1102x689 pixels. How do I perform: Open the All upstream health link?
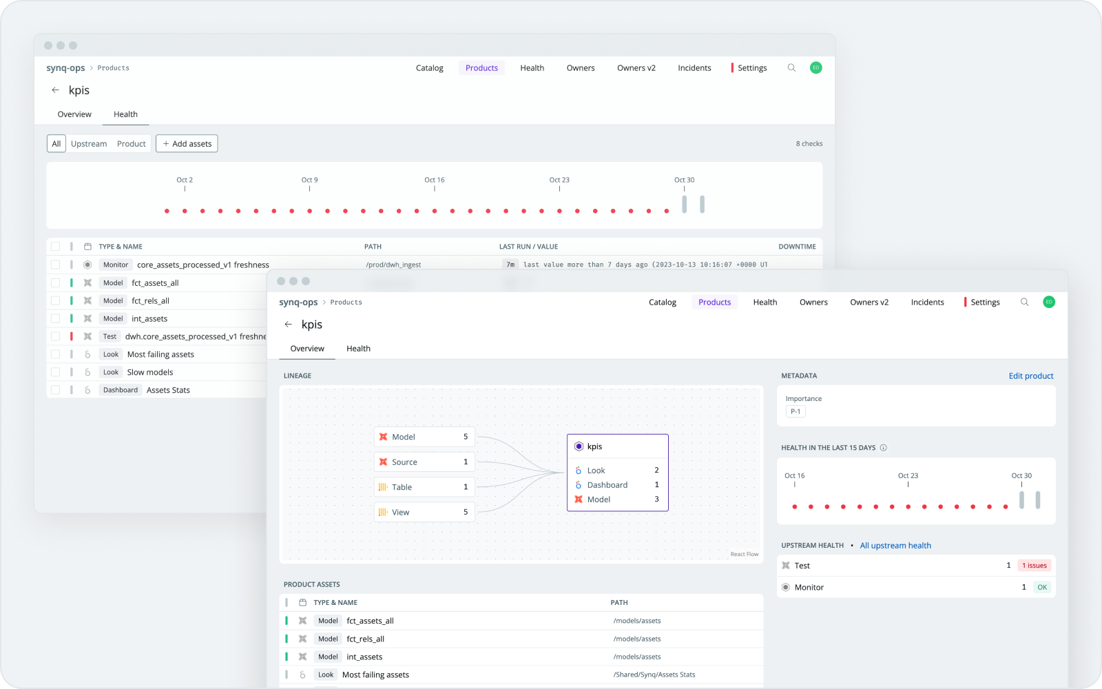coord(895,545)
